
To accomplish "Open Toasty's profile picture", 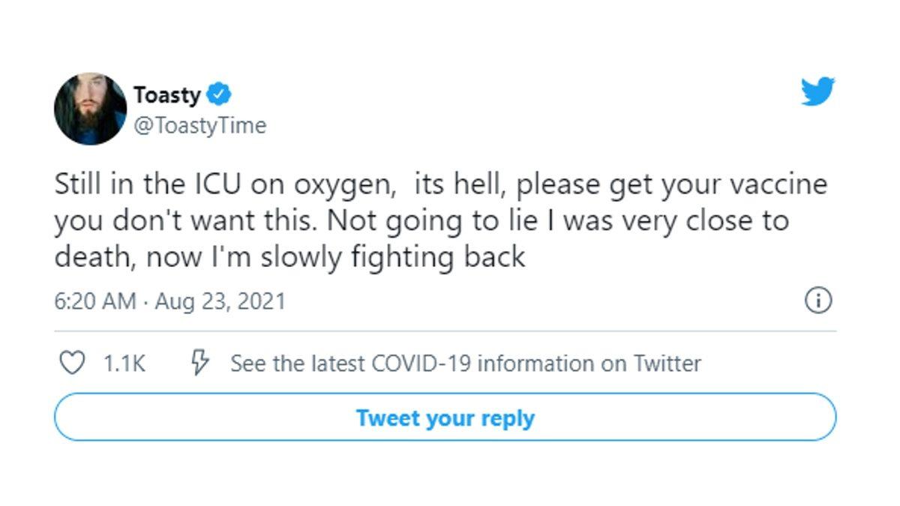I will click(x=90, y=109).
